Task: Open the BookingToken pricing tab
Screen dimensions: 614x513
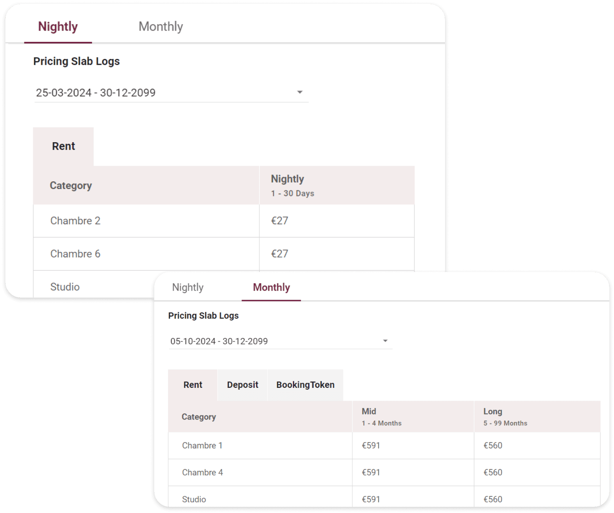Action: click(x=305, y=385)
